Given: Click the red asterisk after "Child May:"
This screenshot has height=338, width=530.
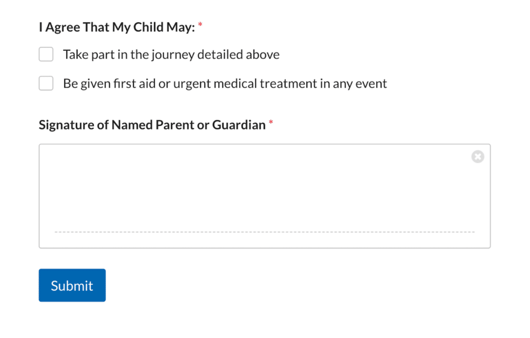Looking at the screenshot, I should [x=200, y=25].
